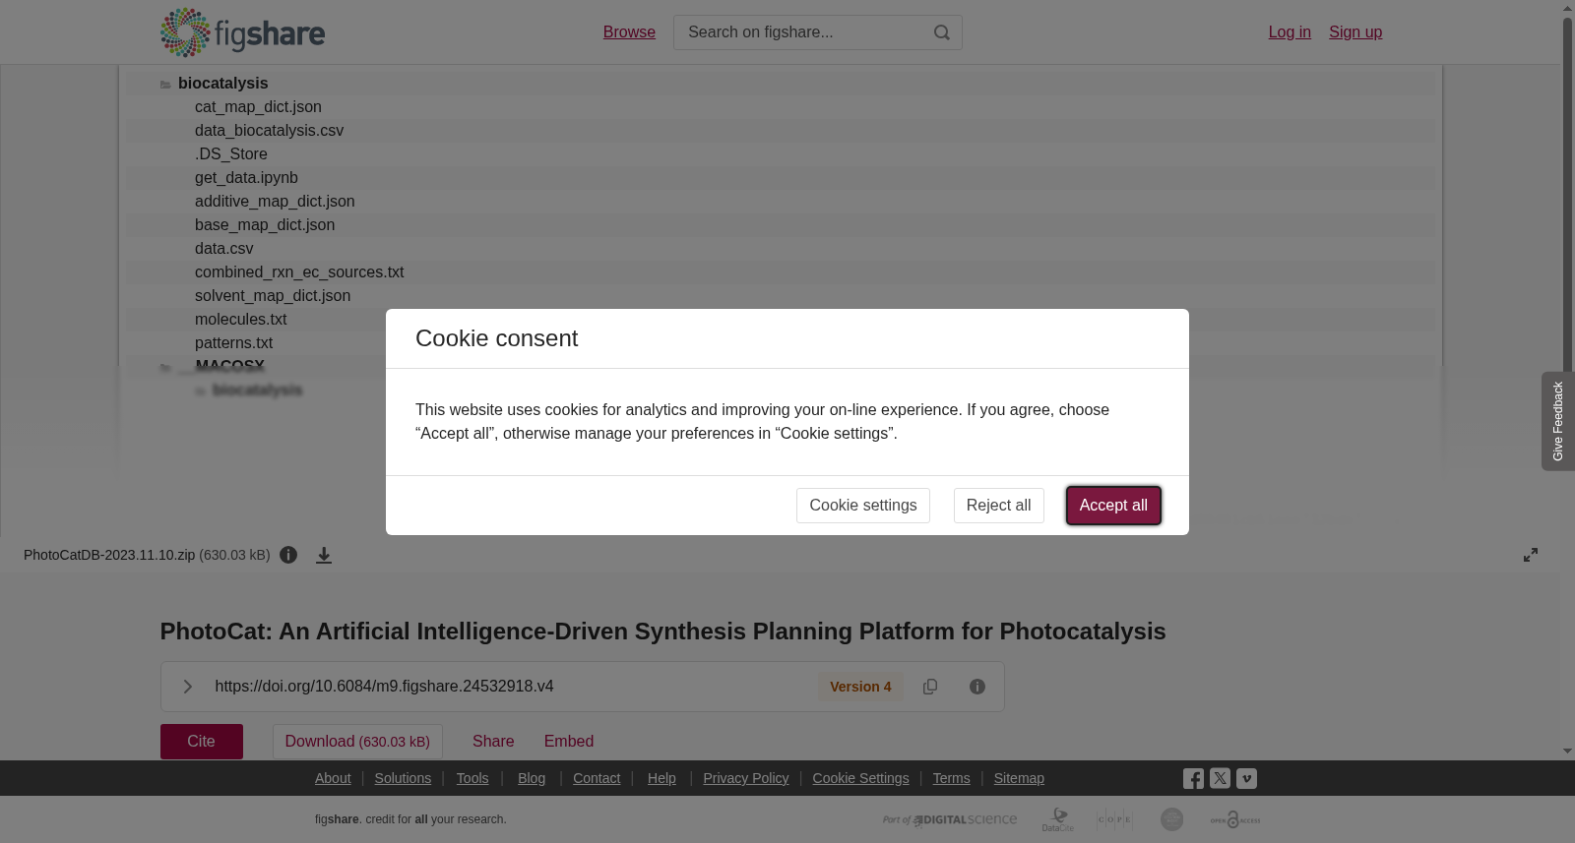Screen dimensions: 1575x843
Task: Open fullscreen preview with expand icon
Action: tap(1531, 555)
